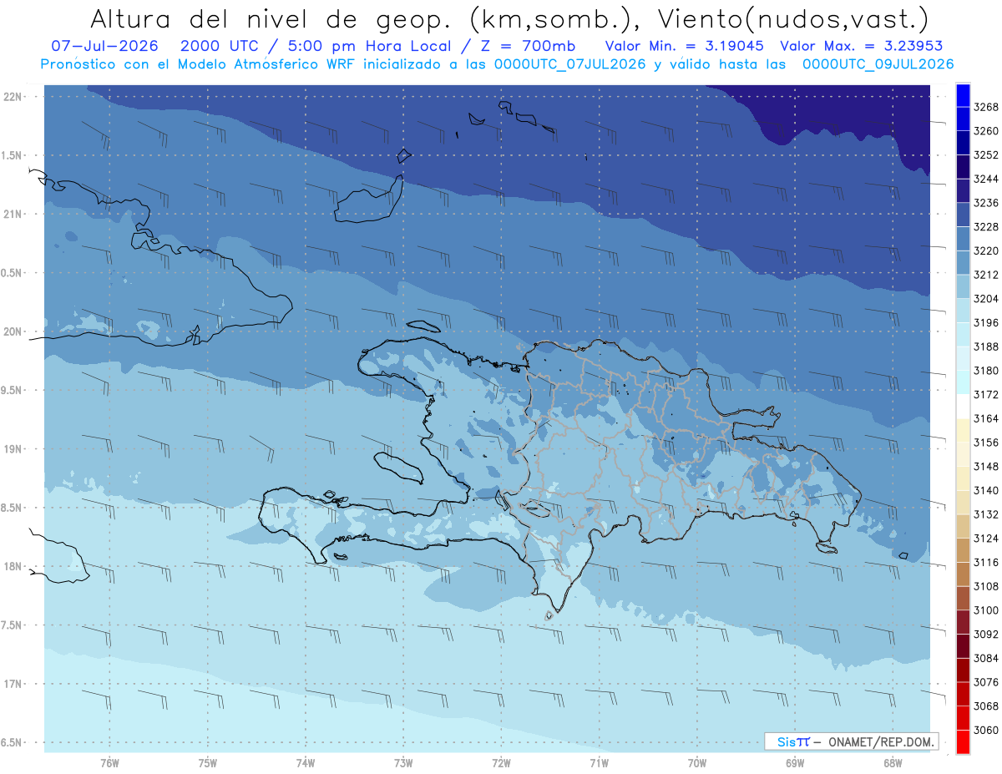The height and width of the screenshot is (774, 1002).
Task: Click the longitude label '70W'
Action: pyautogui.click(x=697, y=762)
